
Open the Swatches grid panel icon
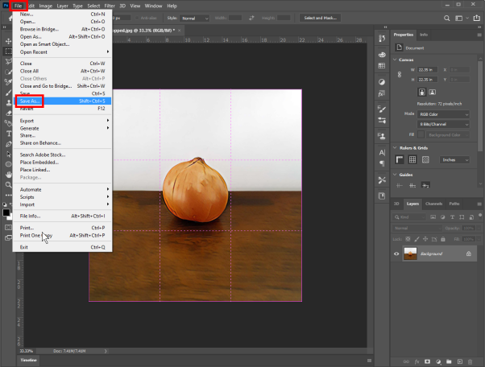click(x=382, y=65)
